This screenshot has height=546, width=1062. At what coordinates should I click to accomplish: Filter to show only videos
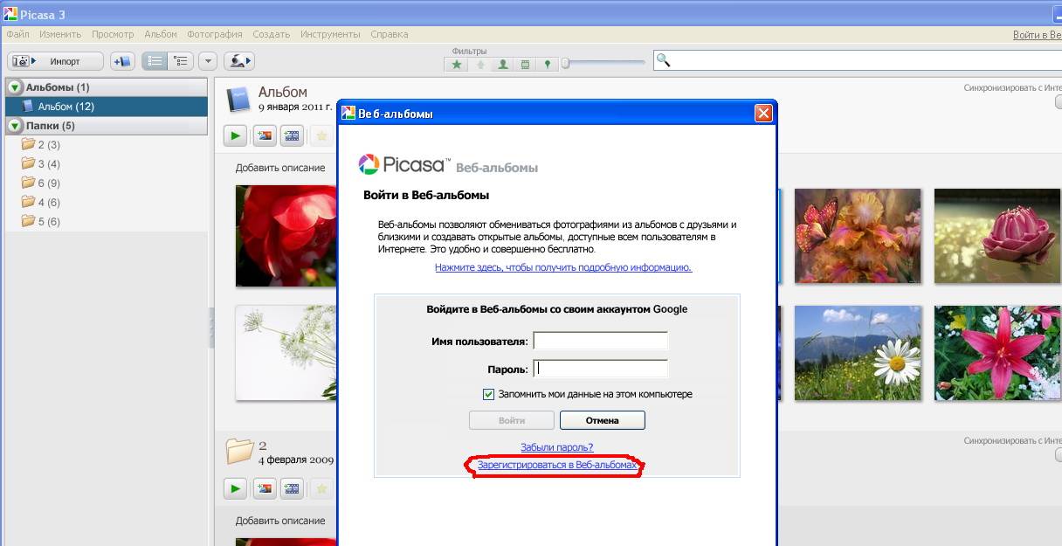pyautogui.click(x=525, y=64)
